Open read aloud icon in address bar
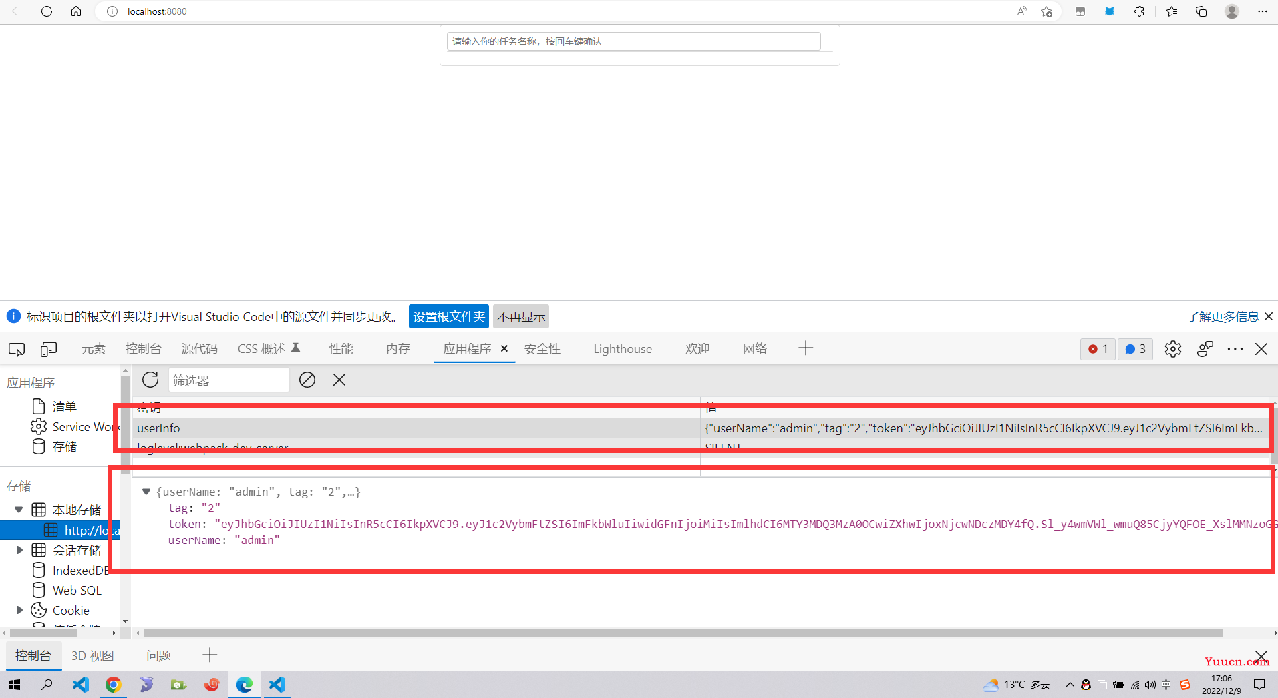 pos(1022,11)
